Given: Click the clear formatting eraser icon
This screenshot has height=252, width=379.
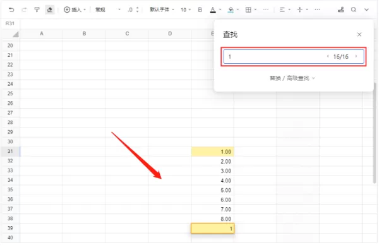Looking at the screenshot, I should (49, 9).
